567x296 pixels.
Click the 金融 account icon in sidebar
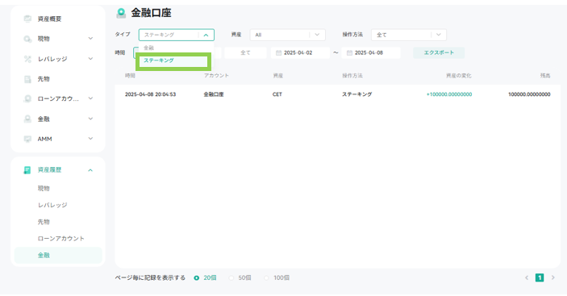(x=27, y=119)
